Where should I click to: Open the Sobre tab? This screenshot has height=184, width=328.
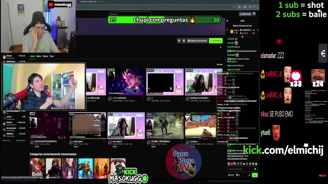tap(38, 56)
